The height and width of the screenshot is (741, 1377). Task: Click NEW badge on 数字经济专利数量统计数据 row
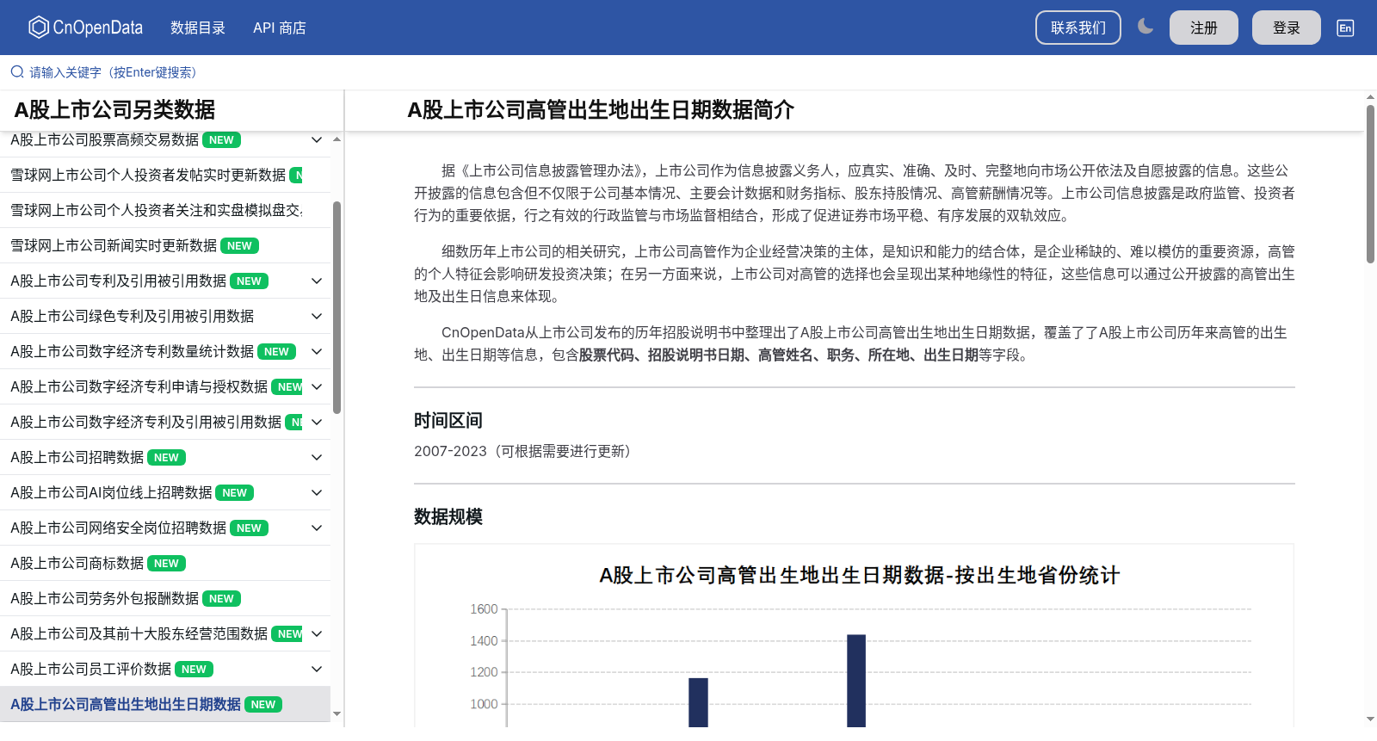click(277, 352)
